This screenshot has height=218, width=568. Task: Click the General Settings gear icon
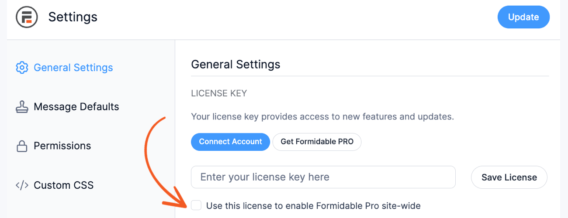(x=22, y=68)
